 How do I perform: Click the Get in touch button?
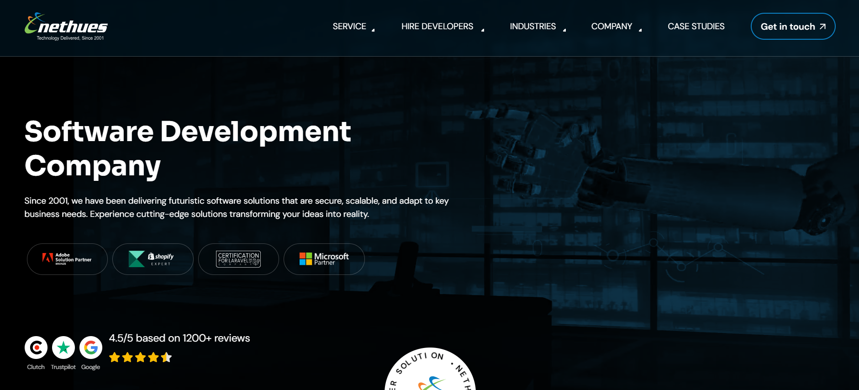point(793,26)
